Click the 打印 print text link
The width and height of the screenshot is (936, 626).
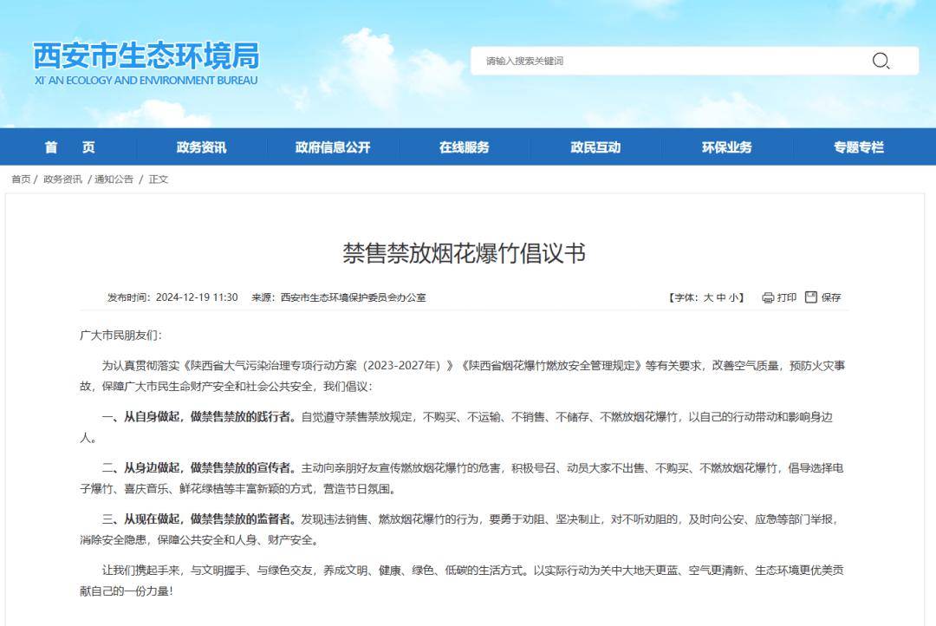(787, 297)
